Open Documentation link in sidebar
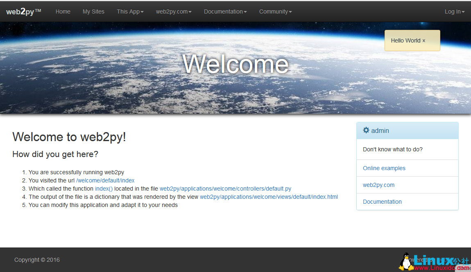Image resolution: width=471 pixels, height=272 pixels. coord(382,202)
